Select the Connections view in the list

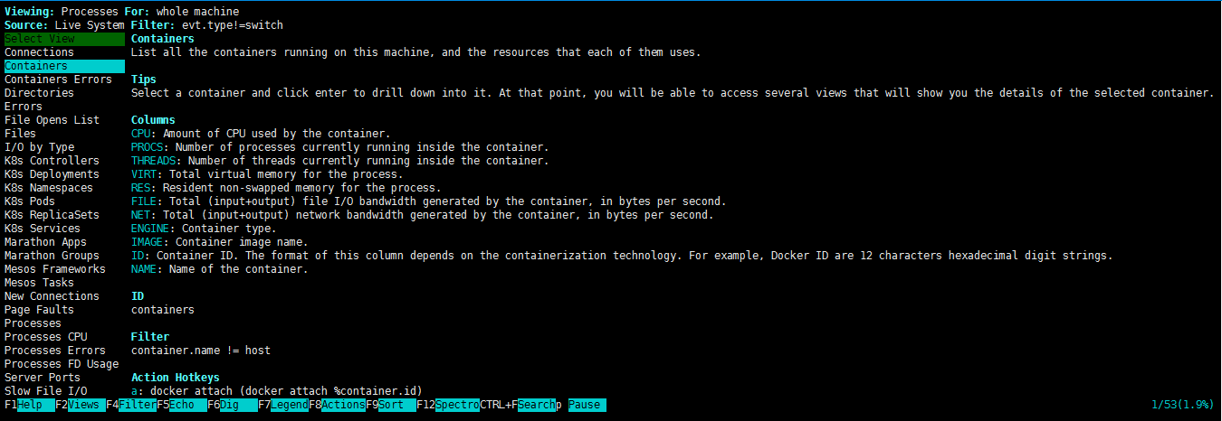(39, 52)
